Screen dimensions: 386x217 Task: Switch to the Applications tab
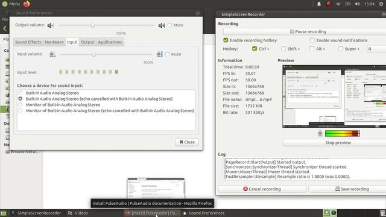110,42
